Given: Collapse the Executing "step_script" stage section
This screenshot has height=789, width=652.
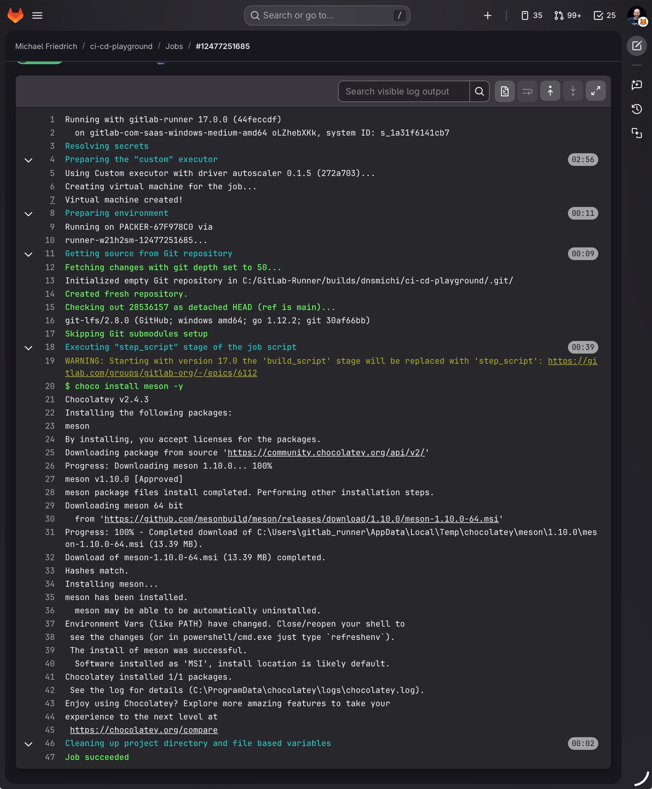Looking at the screenshot, I should 29,348.
